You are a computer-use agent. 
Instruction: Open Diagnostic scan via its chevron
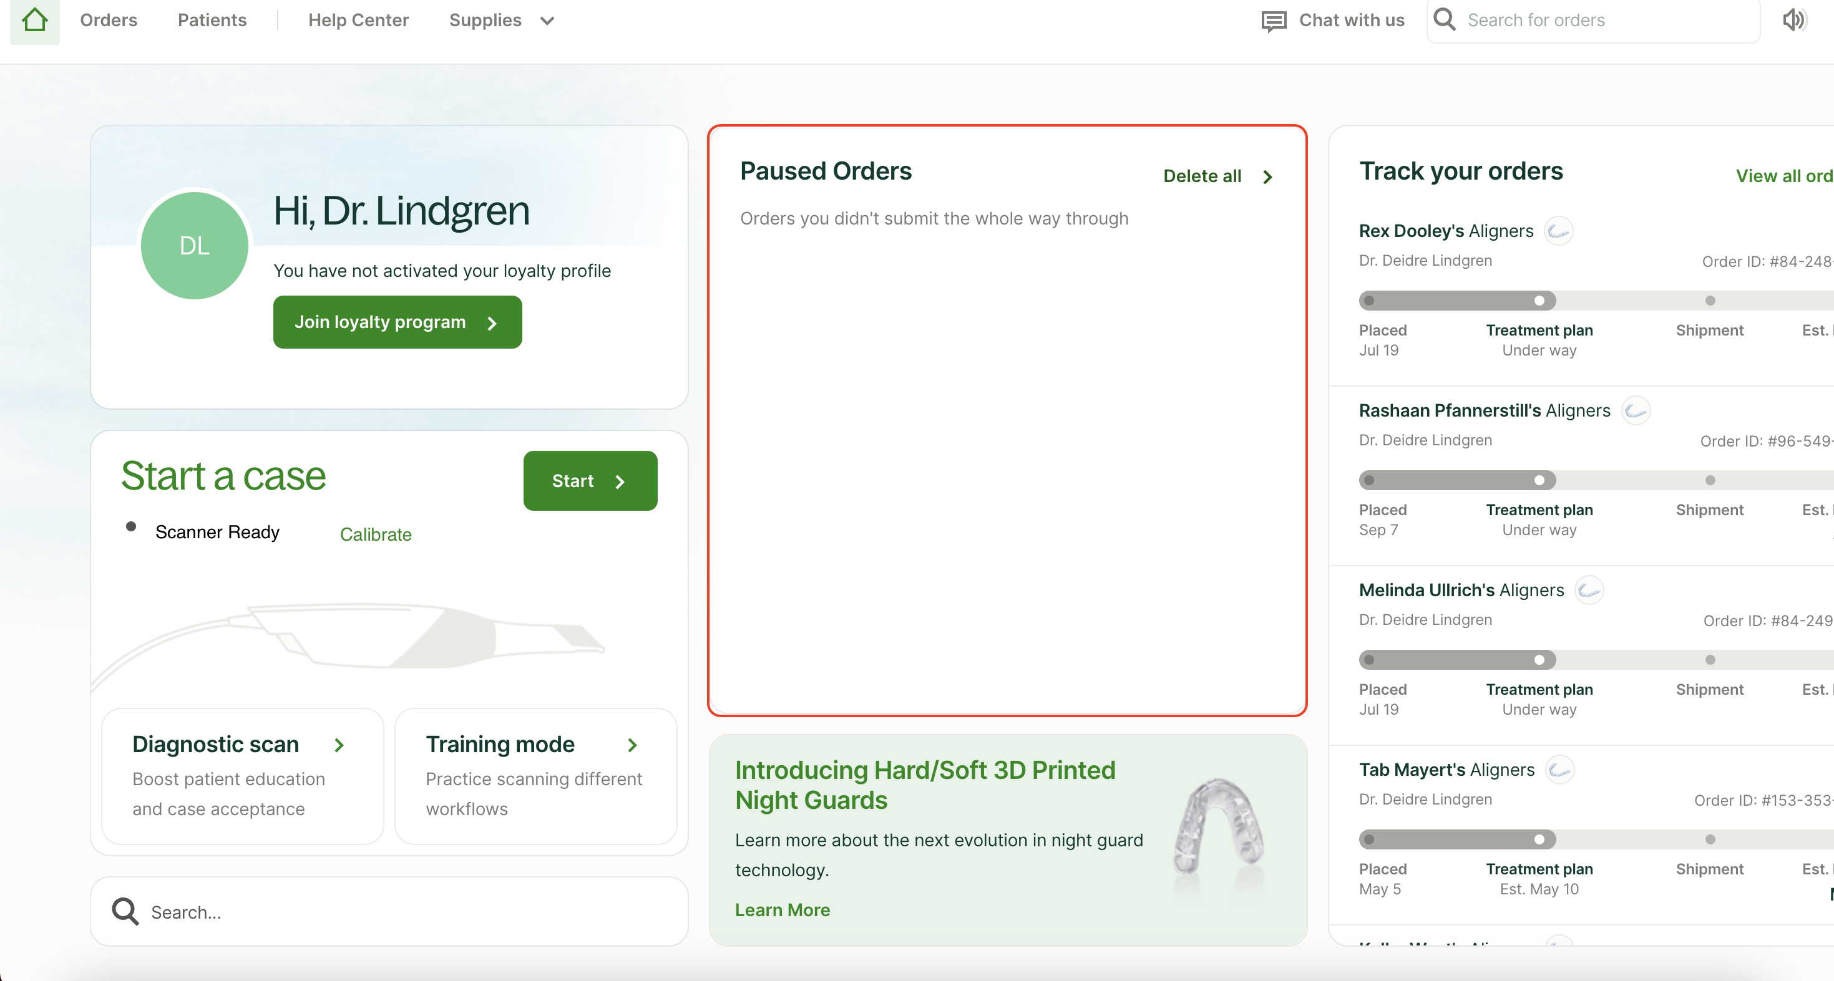(339, 745)
